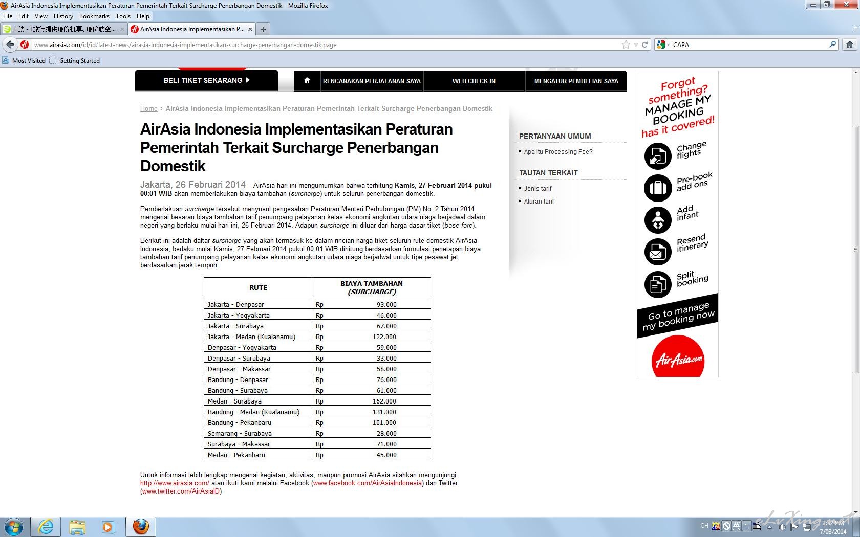Bookmark this page with the star icon
The image size is (860, 537).
pos(626,44)
